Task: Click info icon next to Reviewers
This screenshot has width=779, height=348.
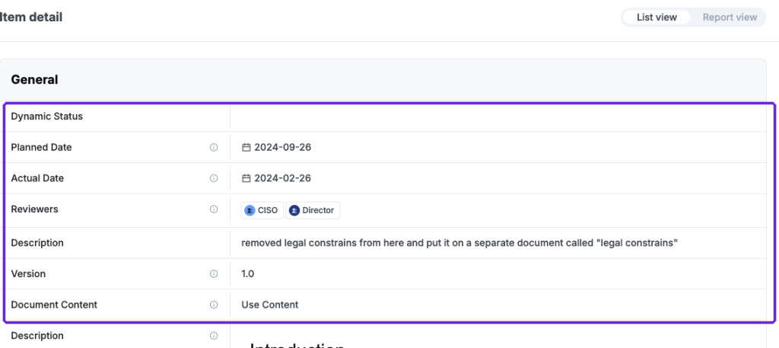Action: (214, 209)
